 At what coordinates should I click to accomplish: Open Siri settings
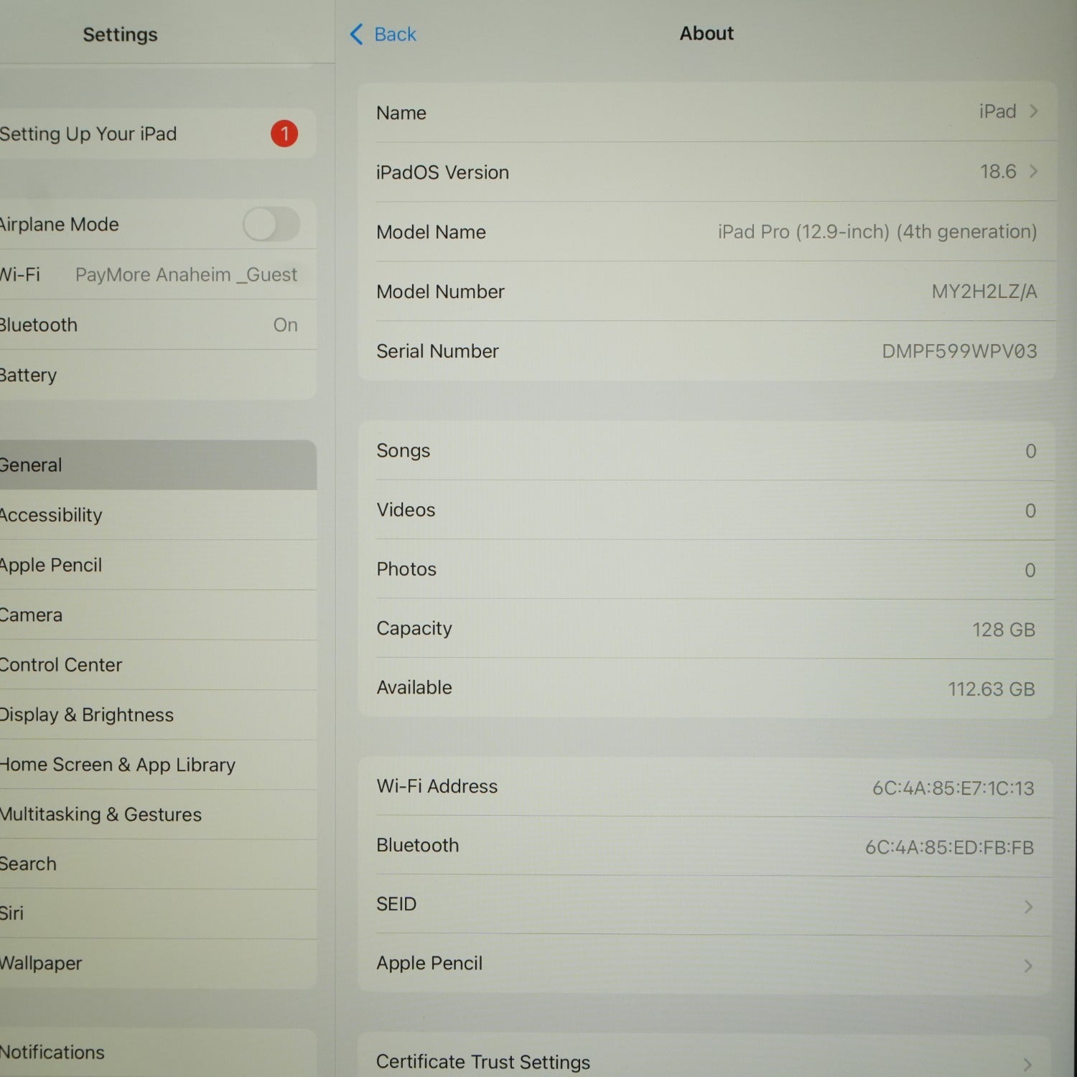pyautogui.click(x=158, y=914)
